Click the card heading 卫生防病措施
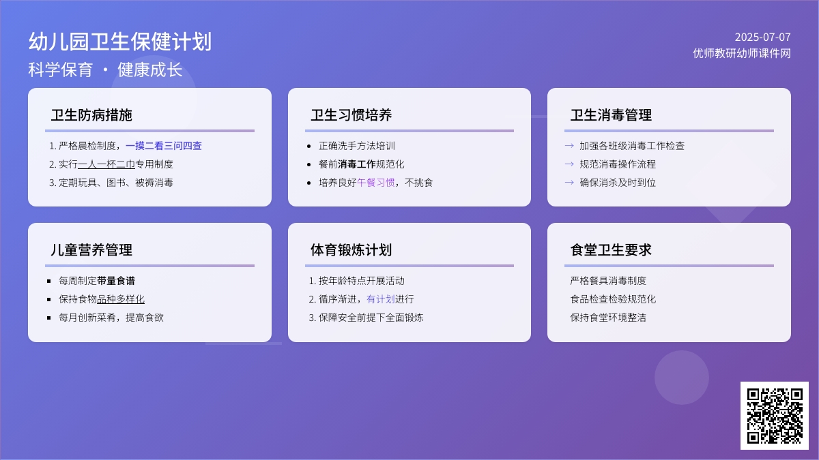This screenshot has width=819, height=460. 91,115
